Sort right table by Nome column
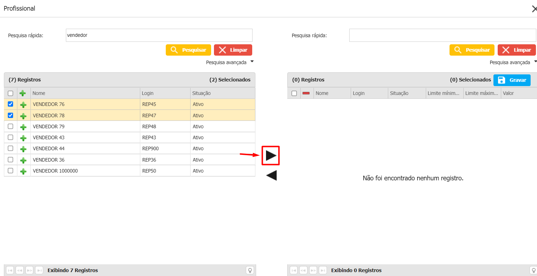Viewport: 537px width, 276px height. tap(332, 93)
